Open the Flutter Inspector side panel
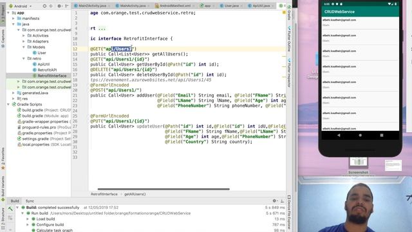412x232 pixels. 289,72
